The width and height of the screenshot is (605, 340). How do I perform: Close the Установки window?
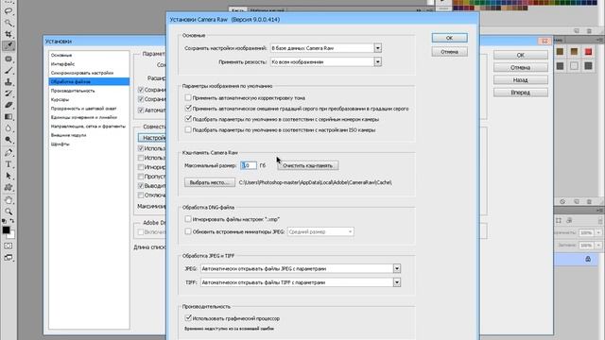click(544, 41)
